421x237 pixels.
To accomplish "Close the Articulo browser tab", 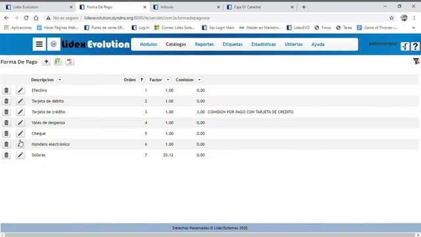I will tap(218, 7).
